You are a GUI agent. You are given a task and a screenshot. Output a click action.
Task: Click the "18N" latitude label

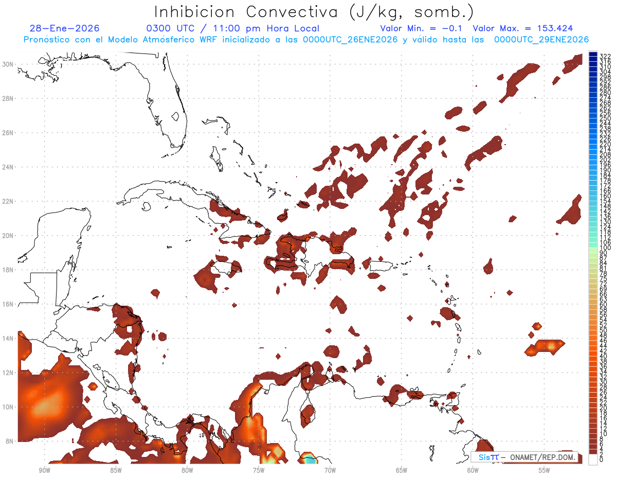tap(8, 270)
